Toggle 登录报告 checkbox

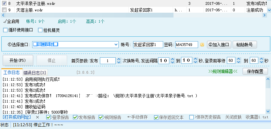(x=49, y=117)
